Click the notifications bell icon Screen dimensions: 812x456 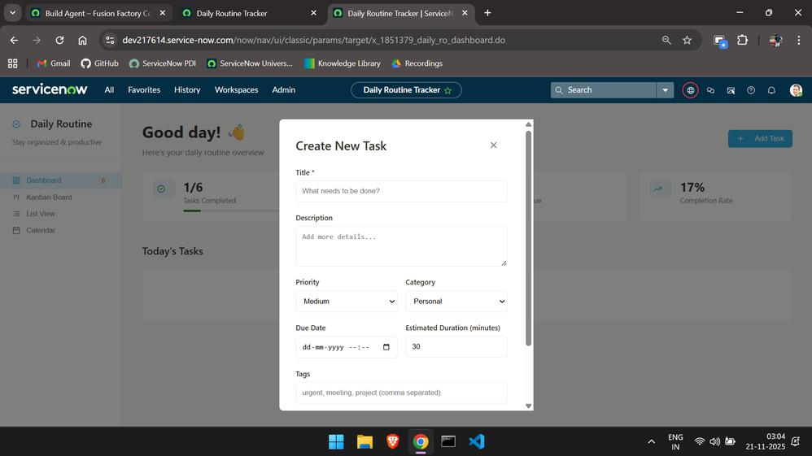(771, 90)
